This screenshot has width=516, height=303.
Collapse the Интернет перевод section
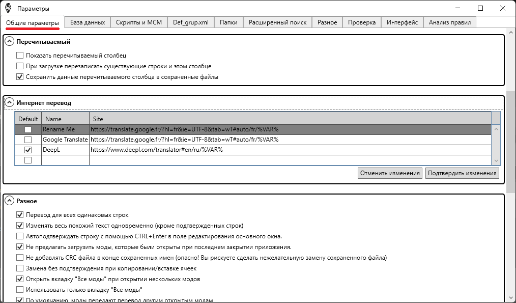point(9,102)
